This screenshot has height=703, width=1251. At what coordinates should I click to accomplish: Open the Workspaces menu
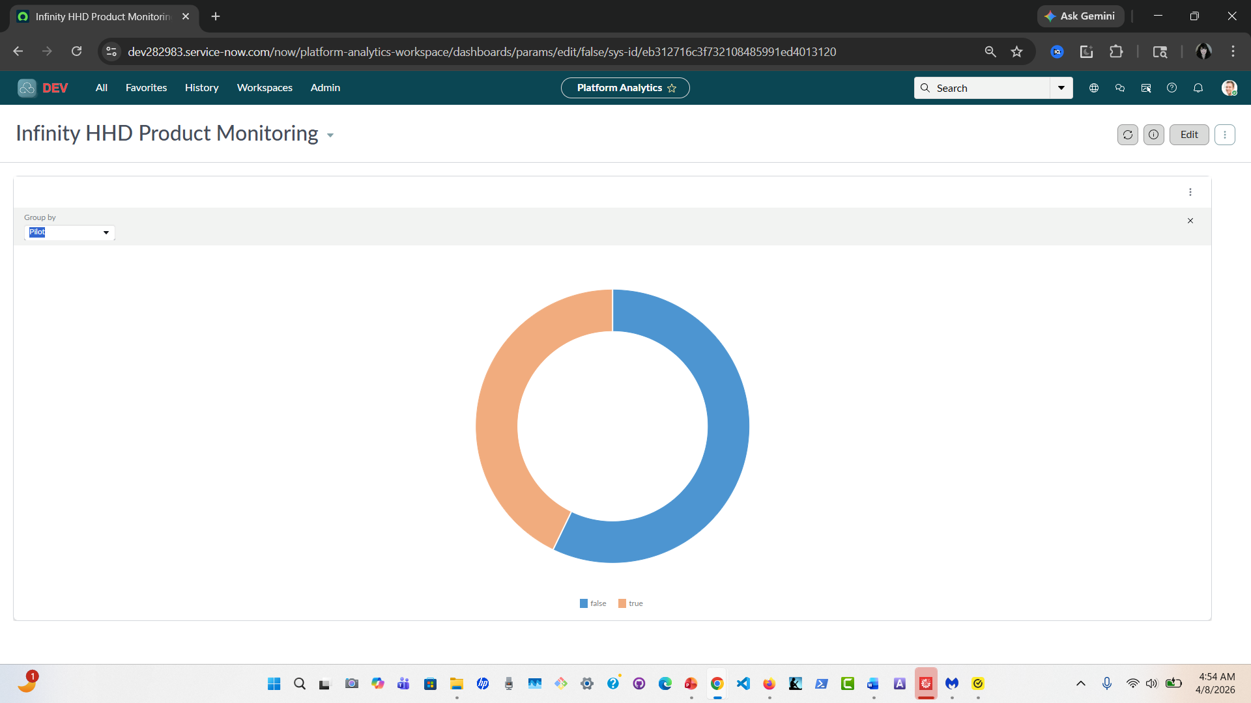click(x=265, y=88)
